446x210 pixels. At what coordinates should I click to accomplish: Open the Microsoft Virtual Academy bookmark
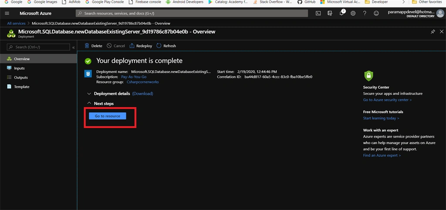[341, 2]
